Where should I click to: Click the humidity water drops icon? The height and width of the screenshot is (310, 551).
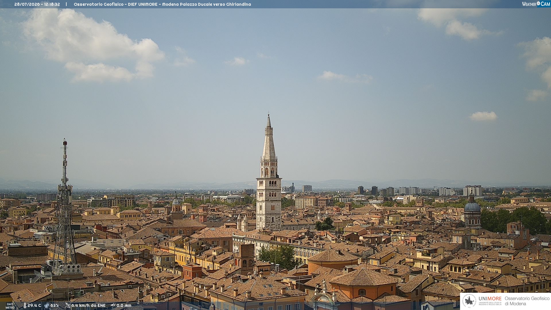pos(47,305)
